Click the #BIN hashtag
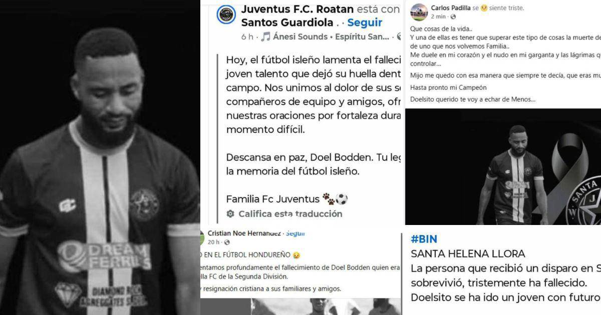Viewport: 601px width, 315px height. [424, 239]
